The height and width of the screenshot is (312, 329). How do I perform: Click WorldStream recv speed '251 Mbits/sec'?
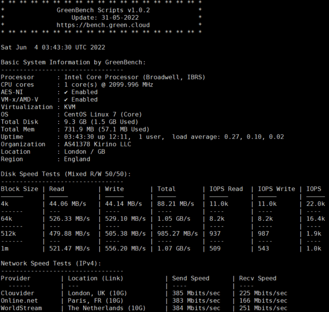[263, 308]
